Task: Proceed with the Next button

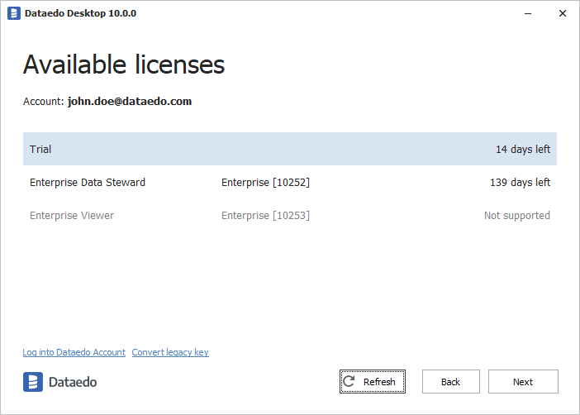Action: (x=523, y=382)
